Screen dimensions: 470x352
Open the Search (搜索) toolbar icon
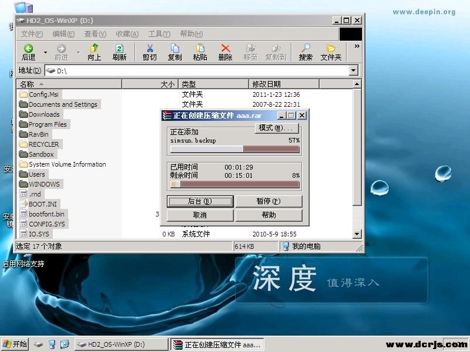tap(305, 49)
